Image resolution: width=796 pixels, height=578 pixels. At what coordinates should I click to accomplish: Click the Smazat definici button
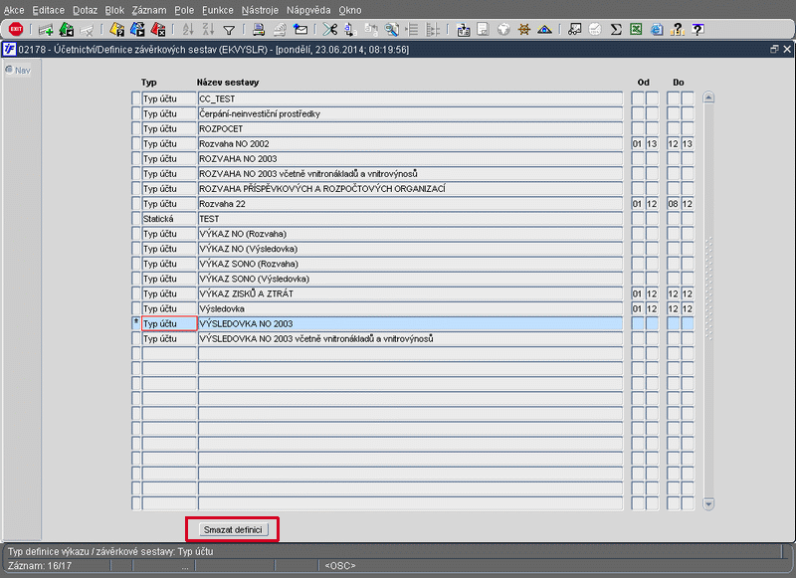(x=233, y=530)
